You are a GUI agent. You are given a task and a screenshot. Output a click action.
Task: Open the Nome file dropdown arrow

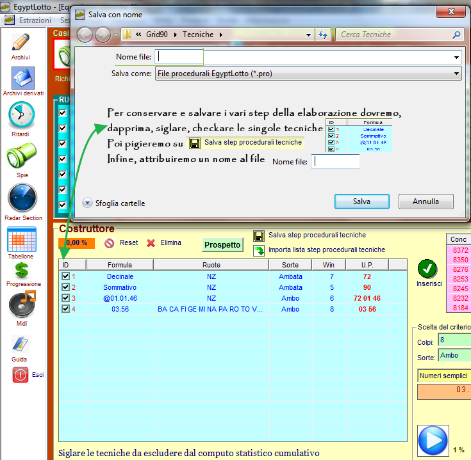tap(456, 58)
